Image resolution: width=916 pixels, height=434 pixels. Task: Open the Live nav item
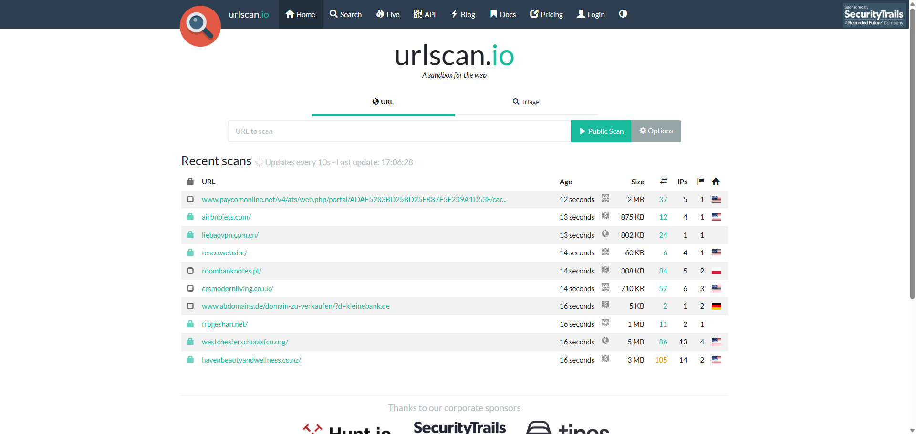[388, 14]
